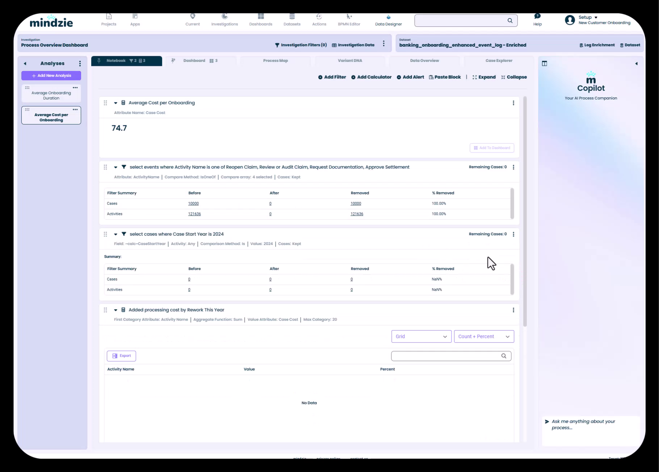Open the Grid view type dropdown
This screenshot has width=659, height=472.
[421, 337]
